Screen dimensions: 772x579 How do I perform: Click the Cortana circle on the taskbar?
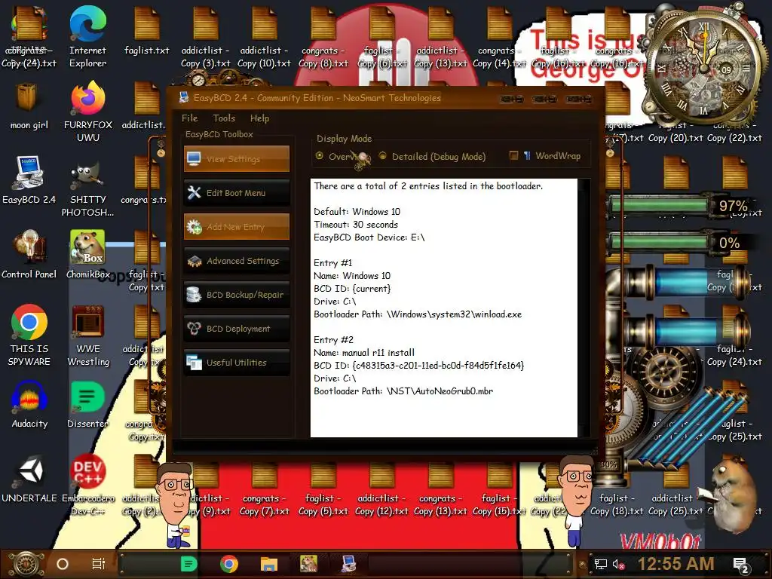coord(63,564)
